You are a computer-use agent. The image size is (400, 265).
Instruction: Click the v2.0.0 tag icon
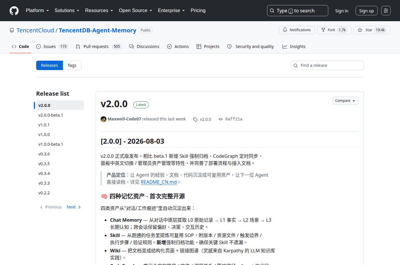[x=195, y=119]
